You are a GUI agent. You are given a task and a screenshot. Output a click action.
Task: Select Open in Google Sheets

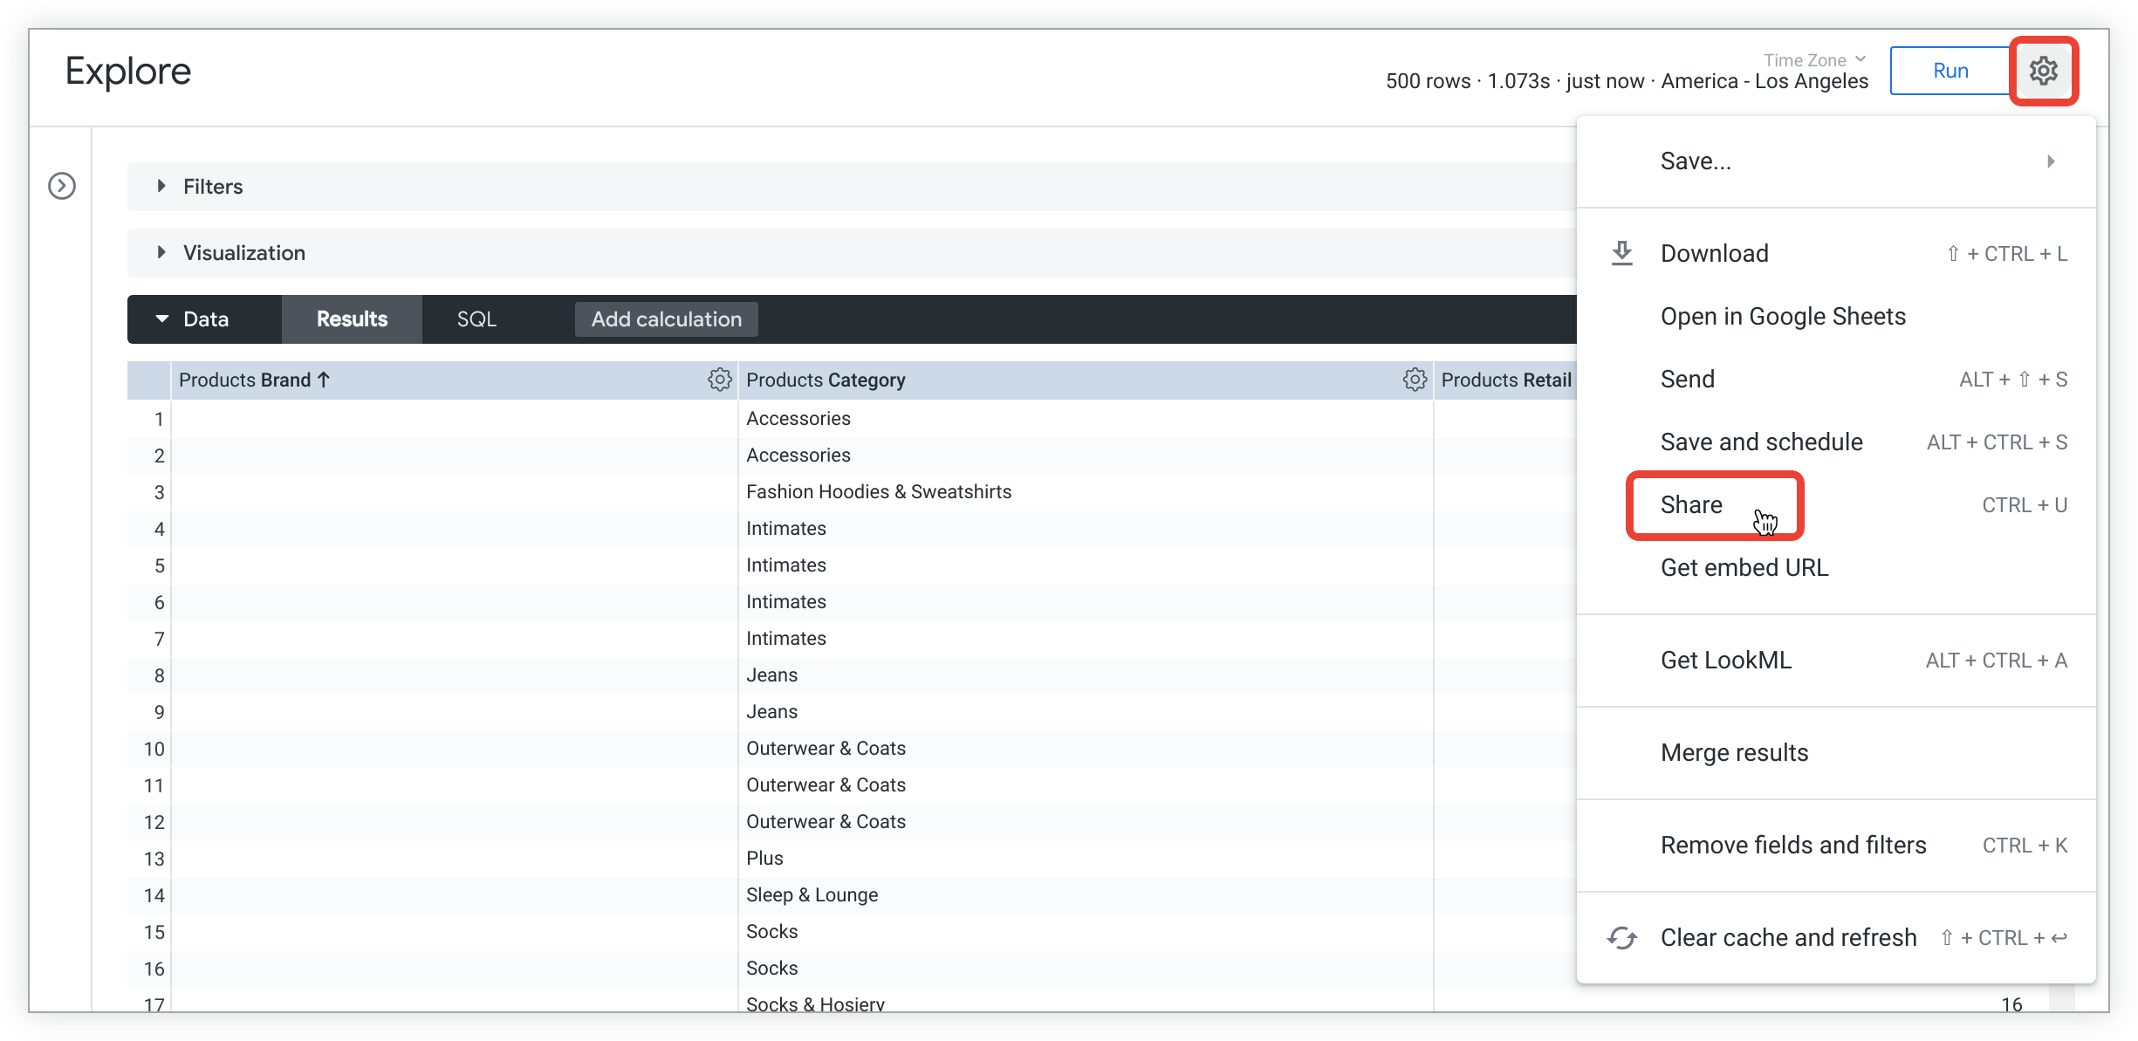click(x=1782, y=317)
